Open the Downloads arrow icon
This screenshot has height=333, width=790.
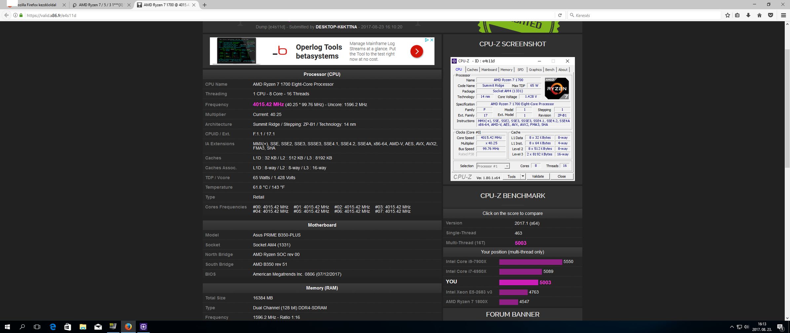pyautogui.click(x=748, y=15)
